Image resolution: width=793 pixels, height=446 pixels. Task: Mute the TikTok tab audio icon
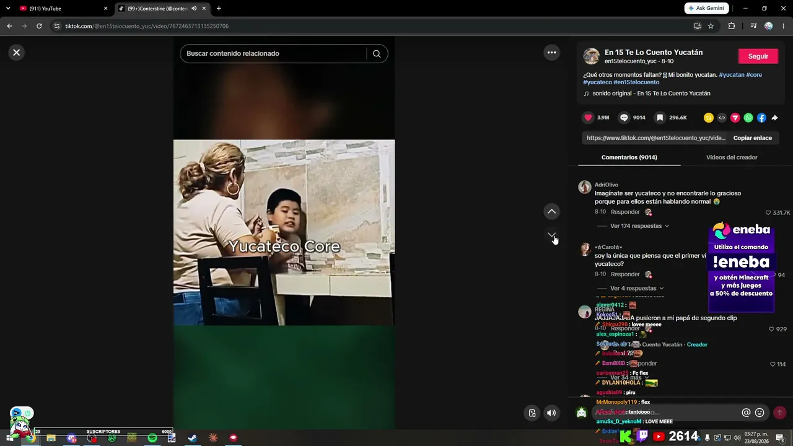click(194, 9)
